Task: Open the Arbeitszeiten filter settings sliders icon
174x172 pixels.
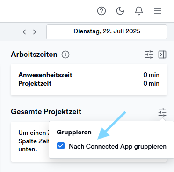Action: 149,55
